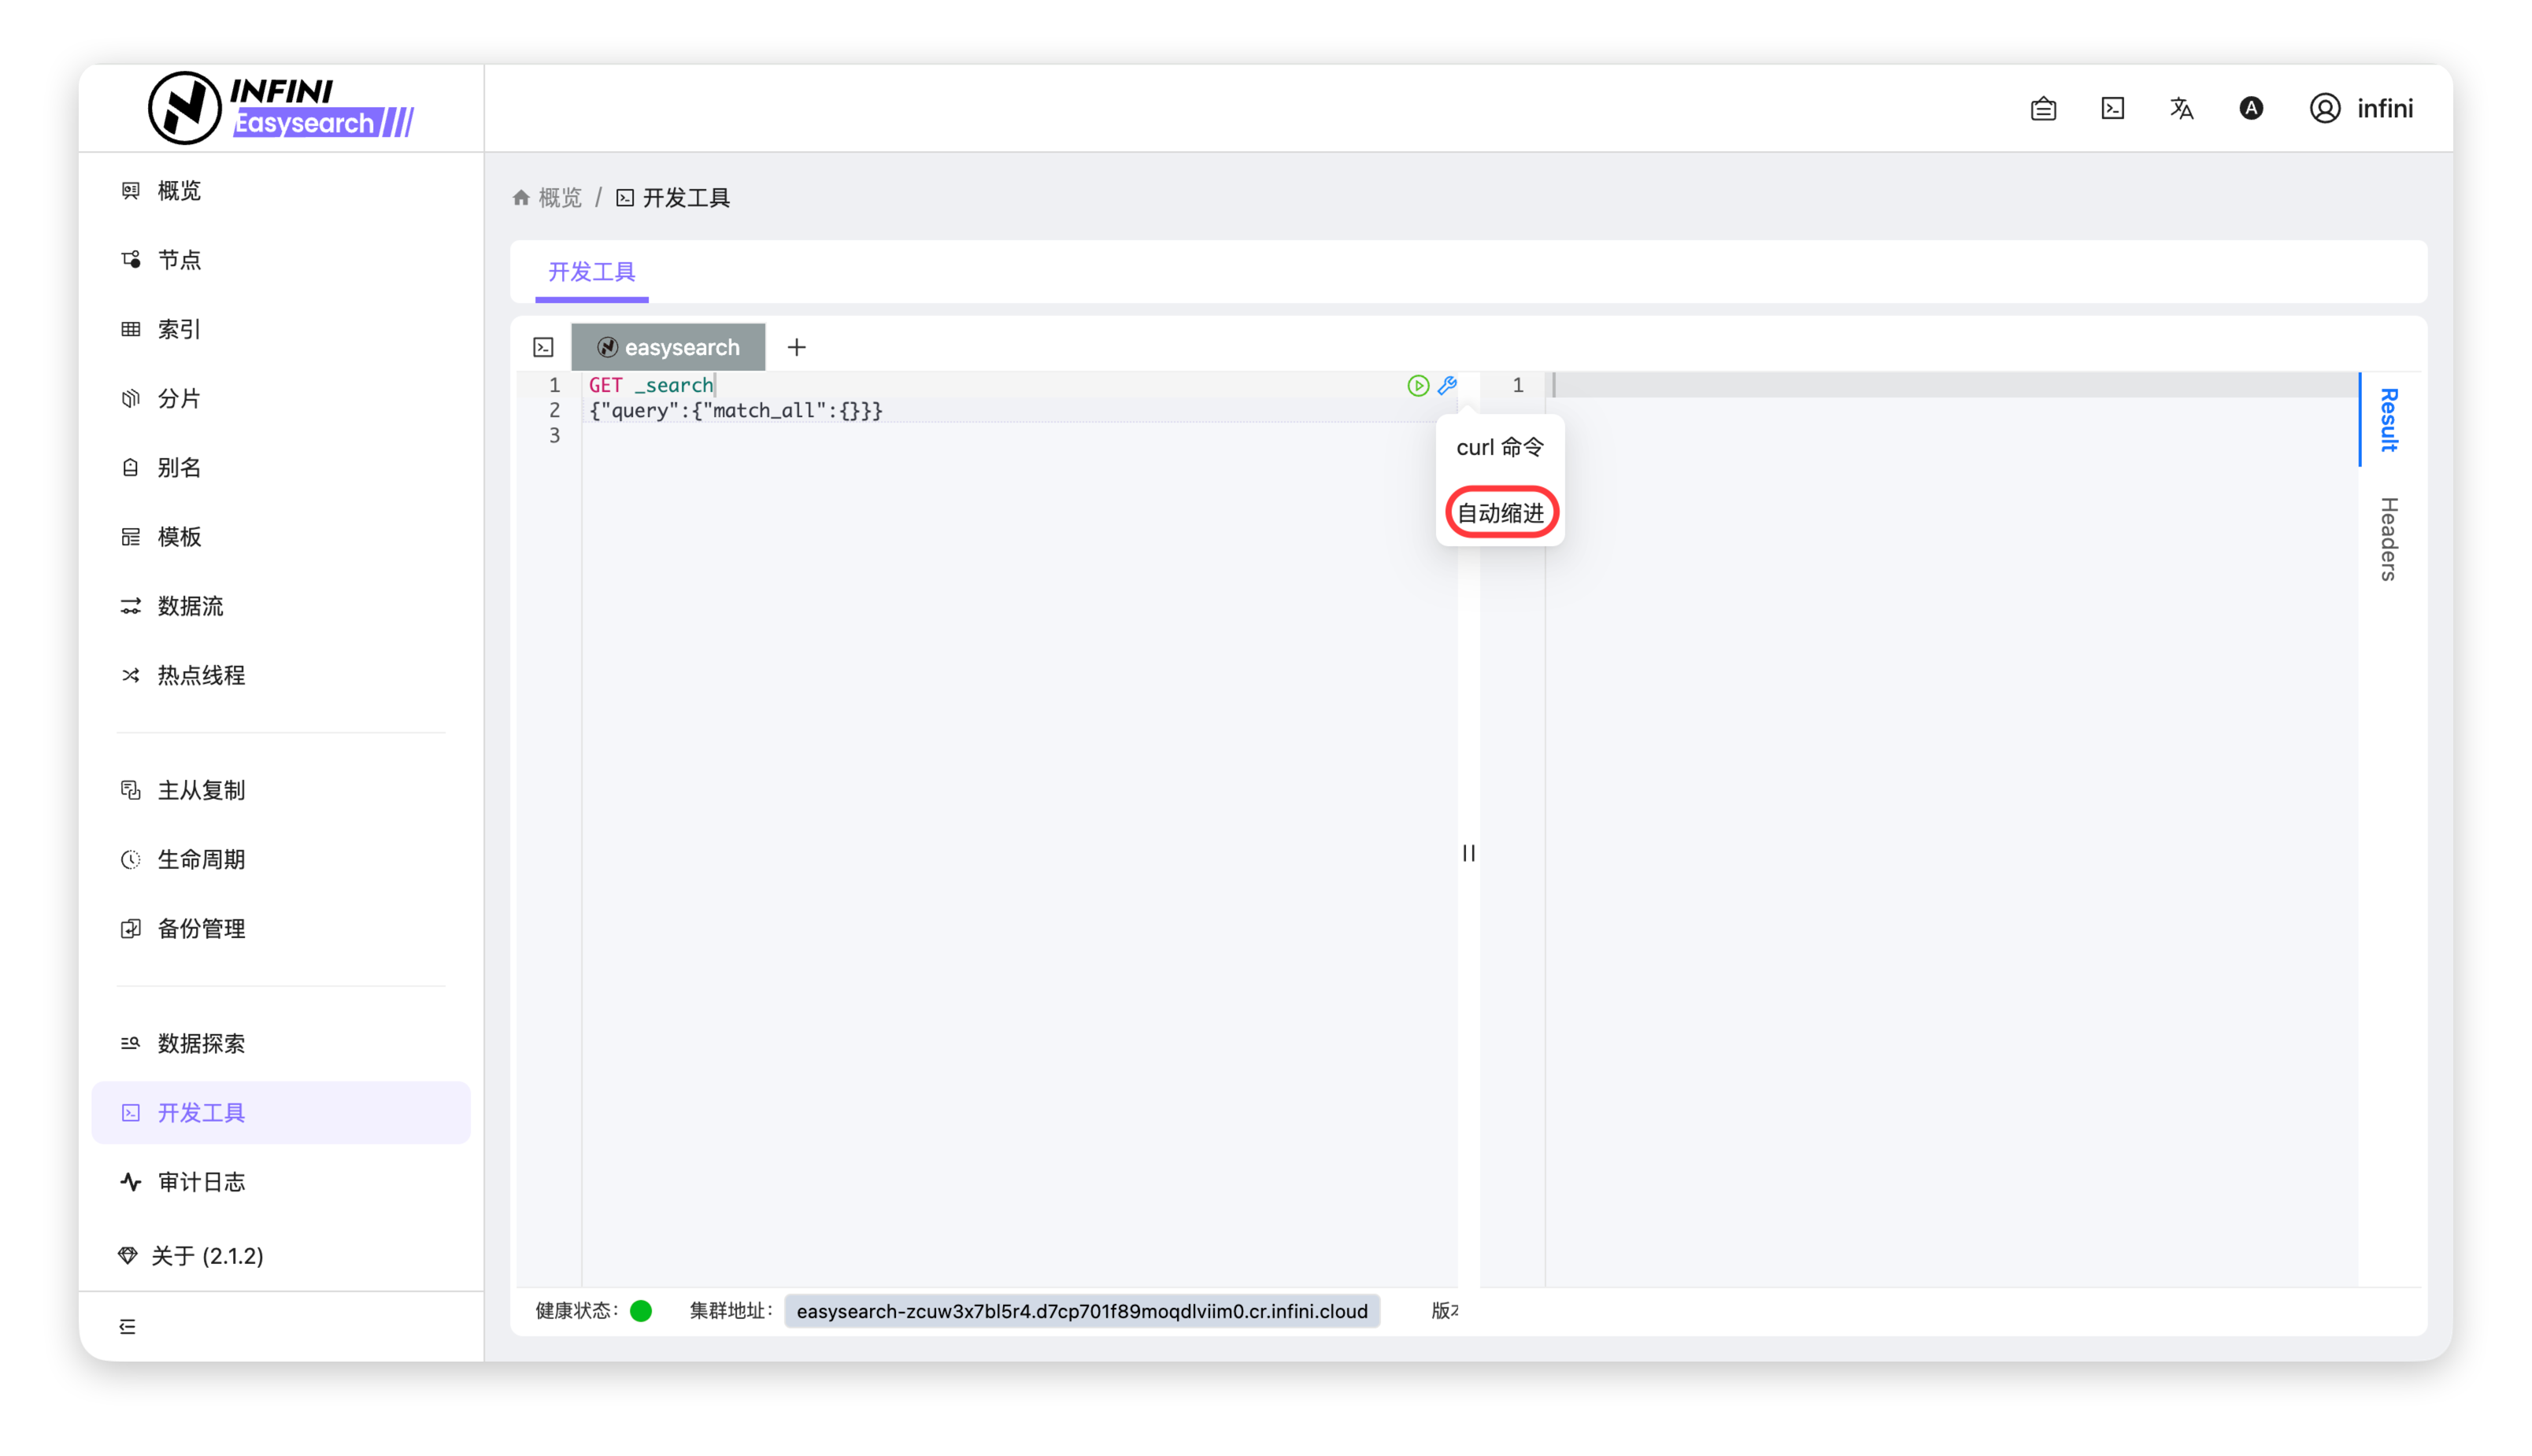This screenshot has width=2532, height=1456.
Task: Collapse the sidebar menu
Action: [128, 1326]
